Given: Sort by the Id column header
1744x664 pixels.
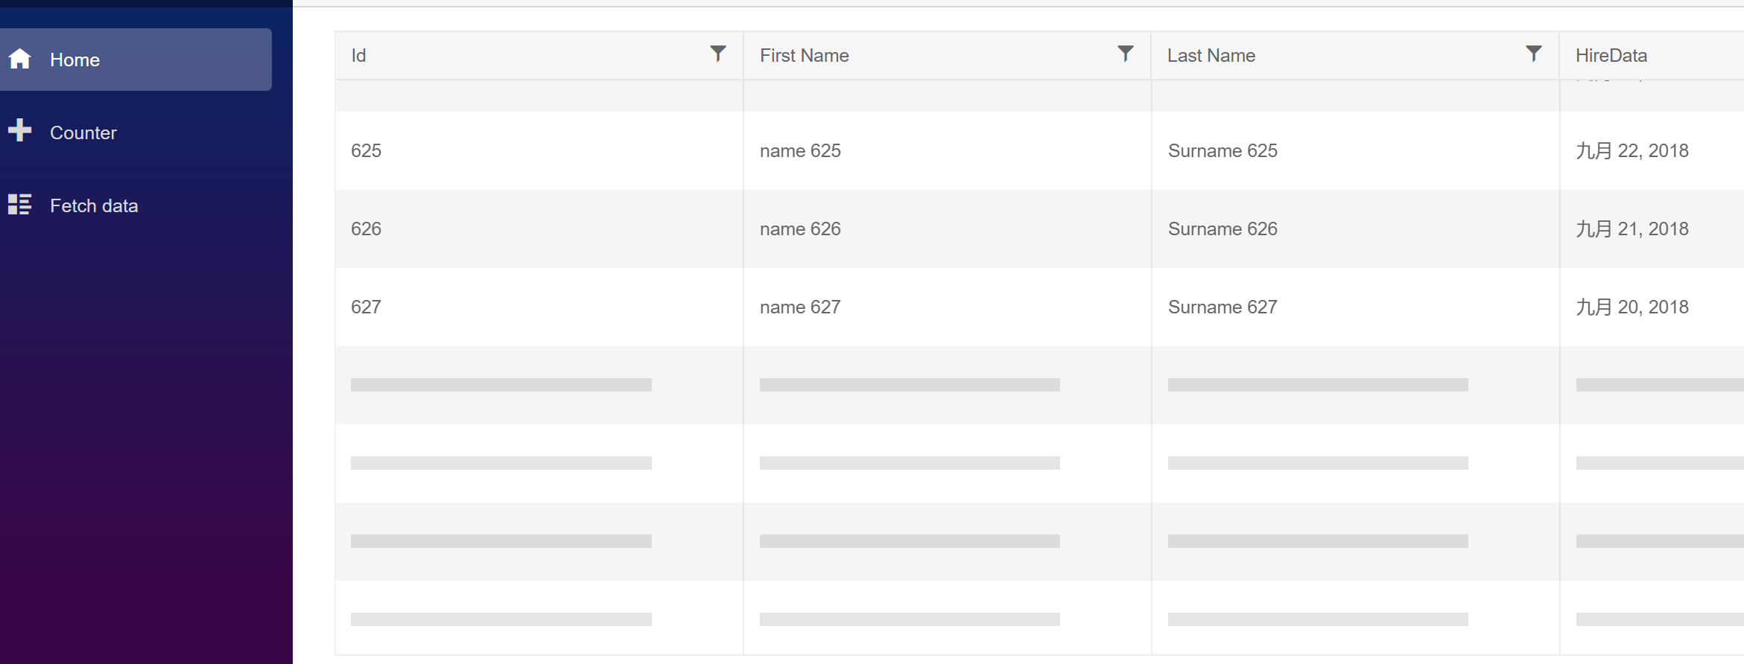Looking at the screenshot, I should [x=359, y=56].
